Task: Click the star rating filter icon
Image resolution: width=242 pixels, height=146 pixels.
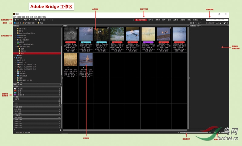Action: [199, 23]
